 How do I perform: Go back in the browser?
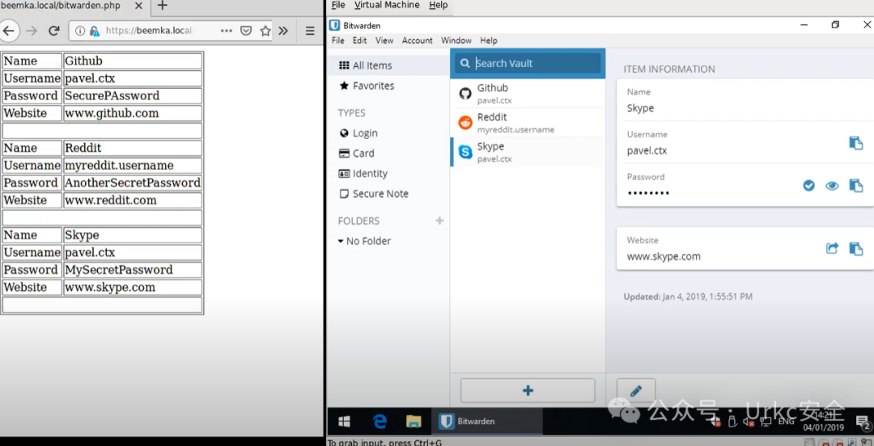(8, 31)
